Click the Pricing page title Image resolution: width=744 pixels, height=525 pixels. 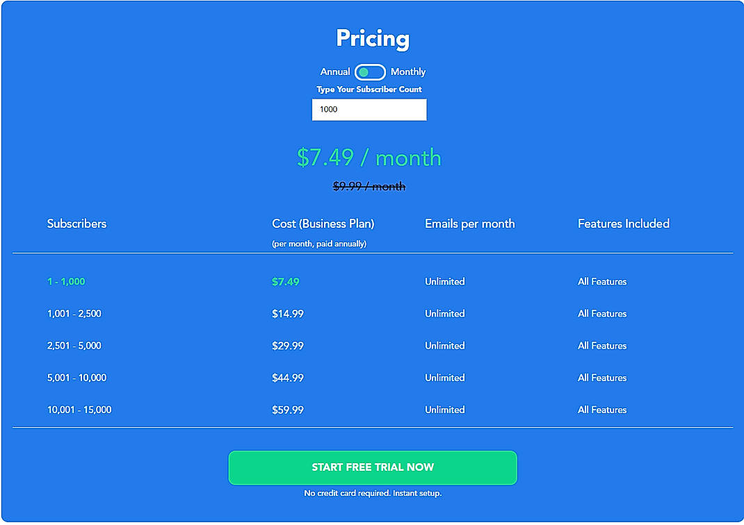[372, 39]
